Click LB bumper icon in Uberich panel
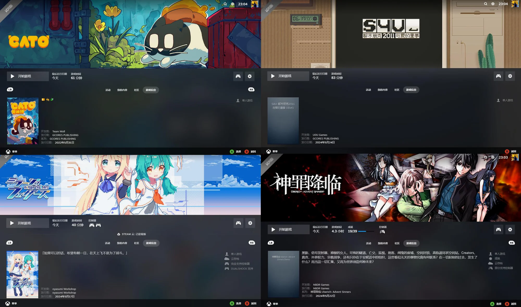Viewport: 521px width, 307px height. pyautogui.click(x=271, y=243)
